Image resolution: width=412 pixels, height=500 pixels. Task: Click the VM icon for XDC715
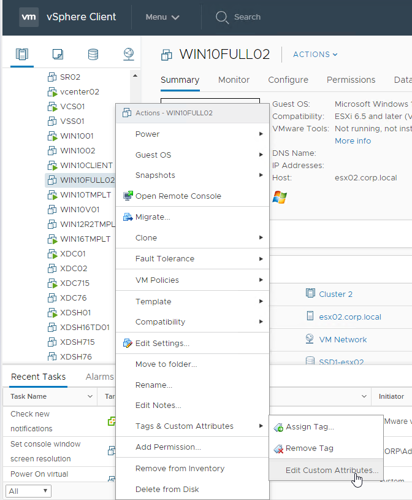(52, 283)
